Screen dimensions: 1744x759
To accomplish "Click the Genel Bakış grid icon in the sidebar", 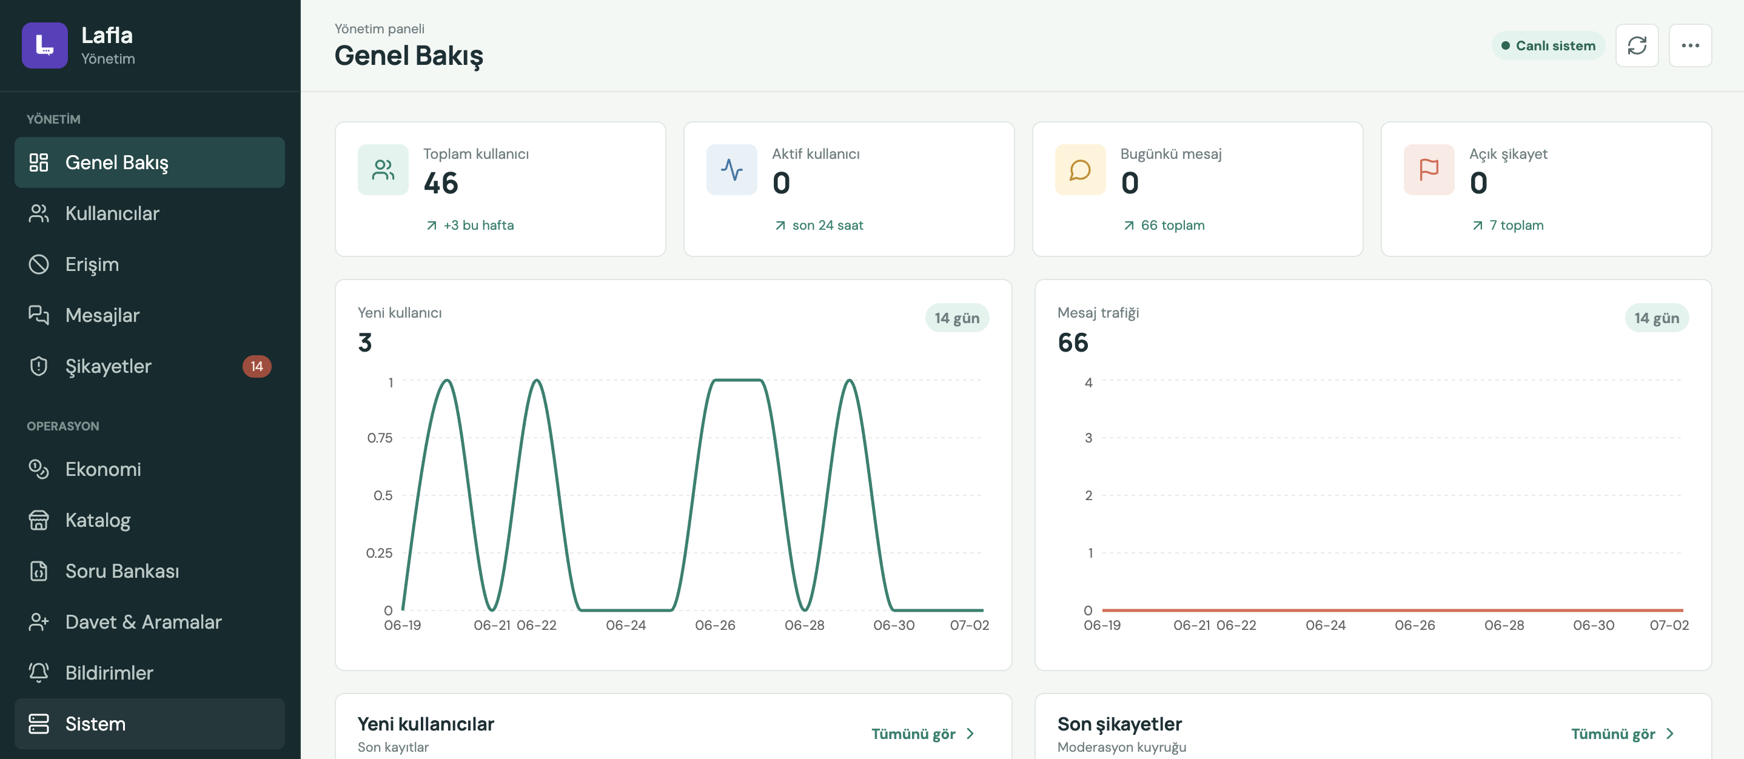I will [x=39, y=162].
